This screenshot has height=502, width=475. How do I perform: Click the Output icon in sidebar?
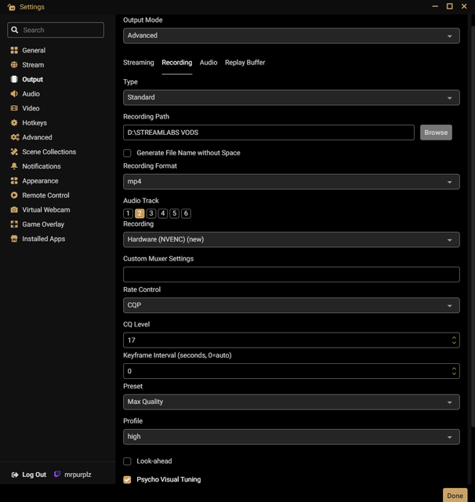tap(14, 79)
